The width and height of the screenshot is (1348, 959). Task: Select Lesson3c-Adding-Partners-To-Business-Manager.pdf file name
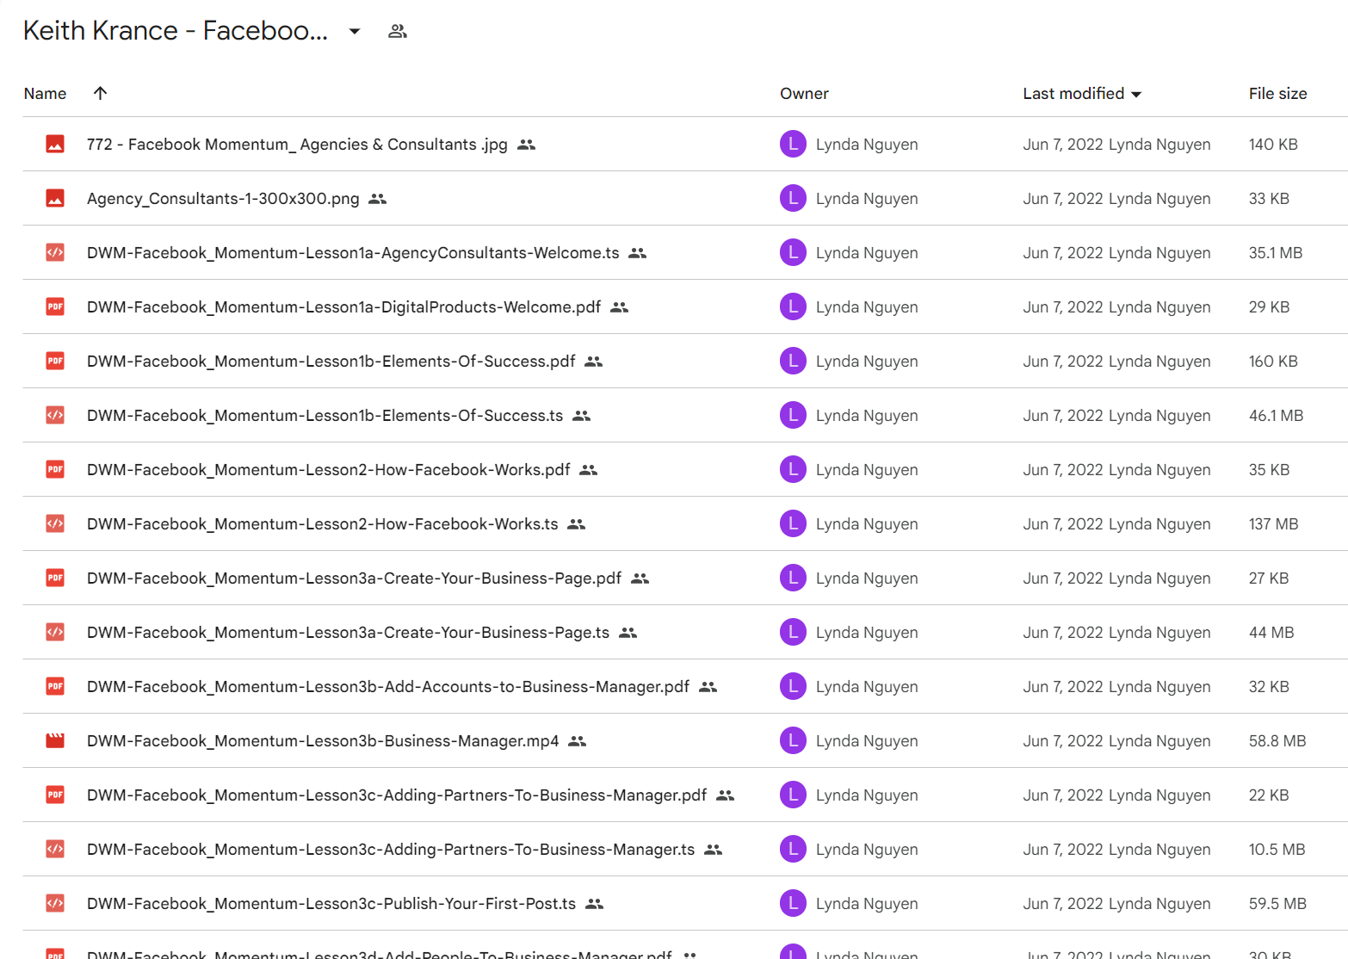[x=397, y=795]
